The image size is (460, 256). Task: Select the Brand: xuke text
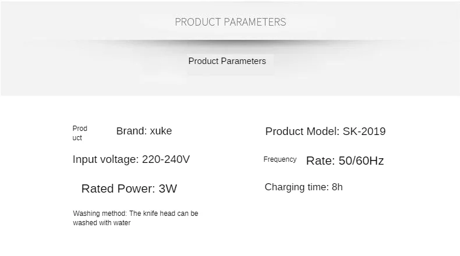pos(144,131)
